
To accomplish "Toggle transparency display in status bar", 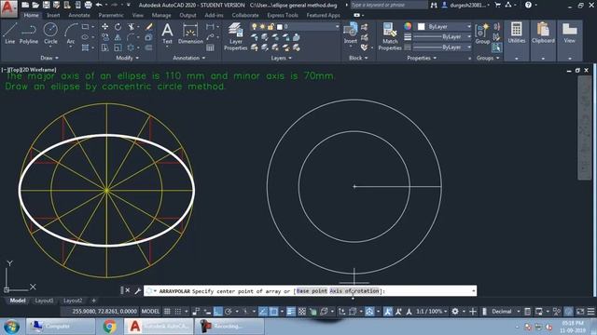I will coord(302,312).
